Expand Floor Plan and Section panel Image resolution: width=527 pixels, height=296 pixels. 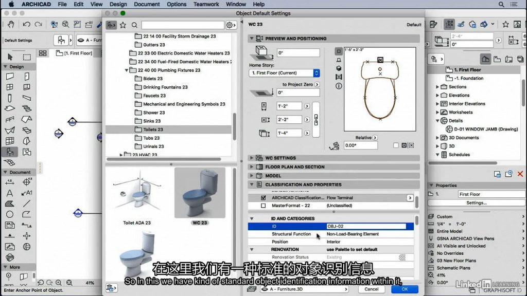[251, 167]
